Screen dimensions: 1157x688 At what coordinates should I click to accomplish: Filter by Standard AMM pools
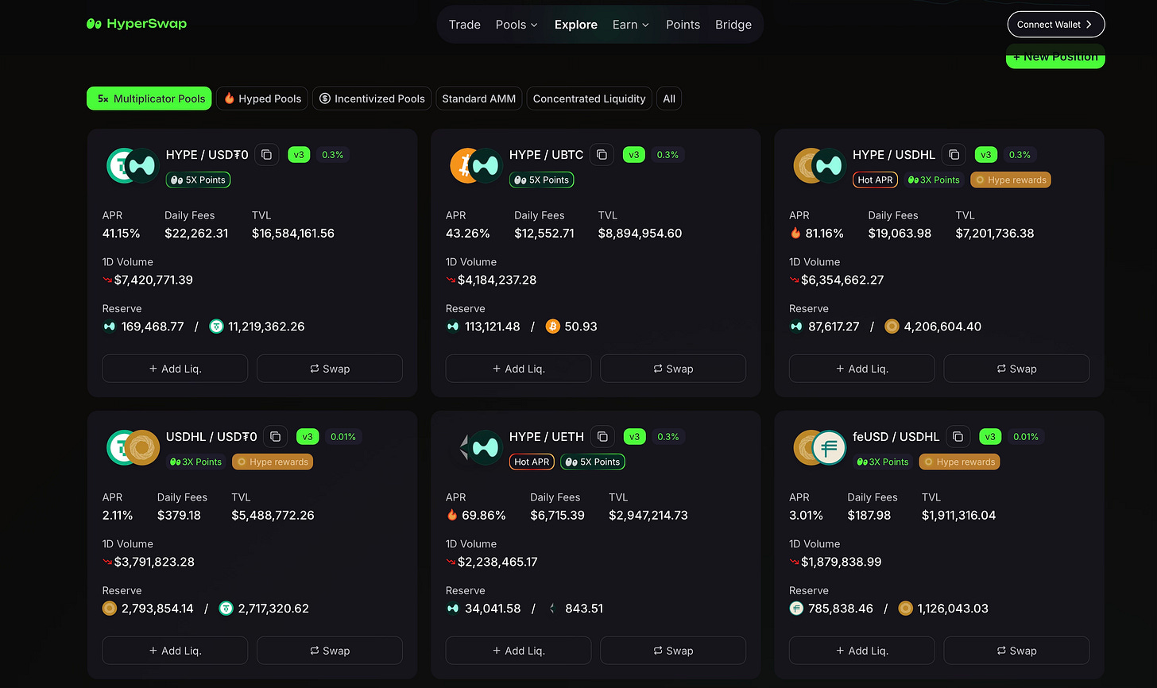(x=479, y=99)
